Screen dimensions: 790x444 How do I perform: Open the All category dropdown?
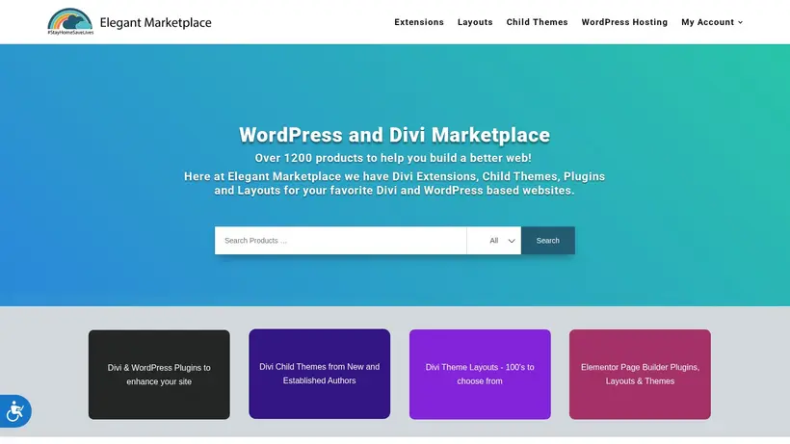493,241
